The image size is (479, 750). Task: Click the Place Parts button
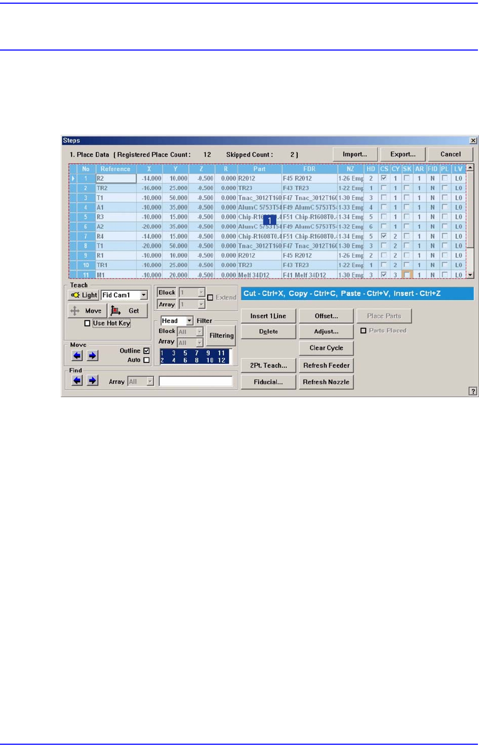coord(384,316)
